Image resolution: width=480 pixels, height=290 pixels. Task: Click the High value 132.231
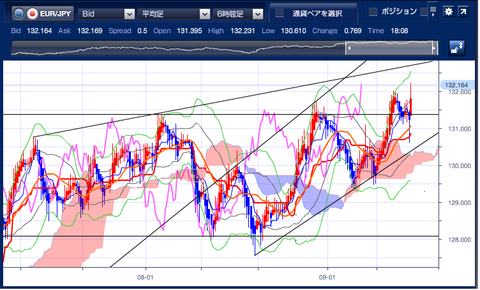click(243, 31)
